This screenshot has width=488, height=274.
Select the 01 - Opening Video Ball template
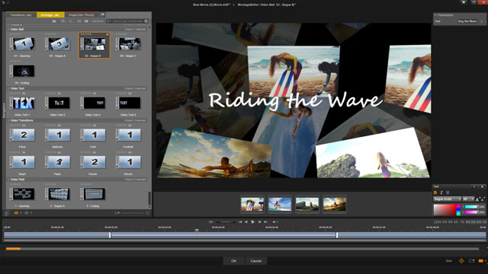click(22, 44)
